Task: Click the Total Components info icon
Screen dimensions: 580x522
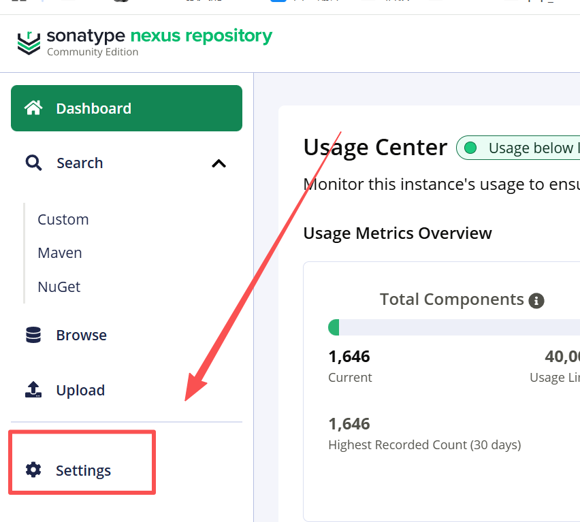Action: [x=536, y=301]
